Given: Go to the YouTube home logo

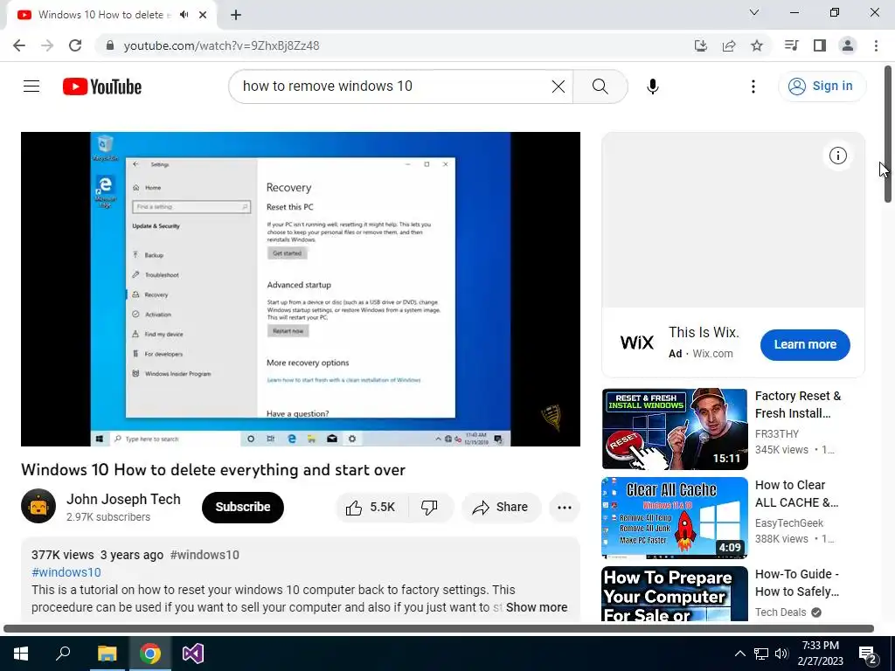Looking at the screenshot, I should pos(102,86).
